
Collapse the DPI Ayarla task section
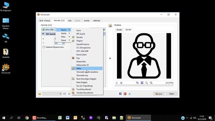(x=43, y=34)
